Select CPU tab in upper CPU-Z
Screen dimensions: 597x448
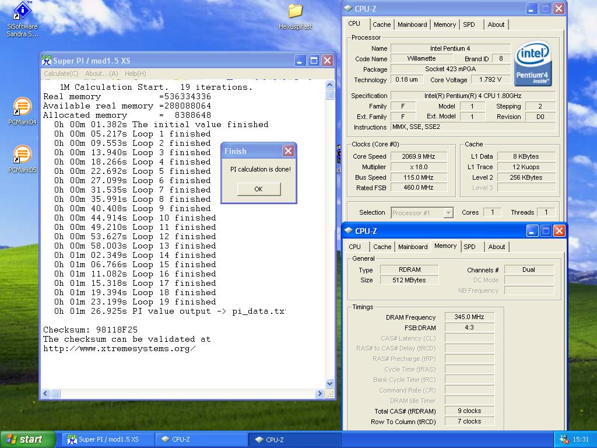coord(354,23)
